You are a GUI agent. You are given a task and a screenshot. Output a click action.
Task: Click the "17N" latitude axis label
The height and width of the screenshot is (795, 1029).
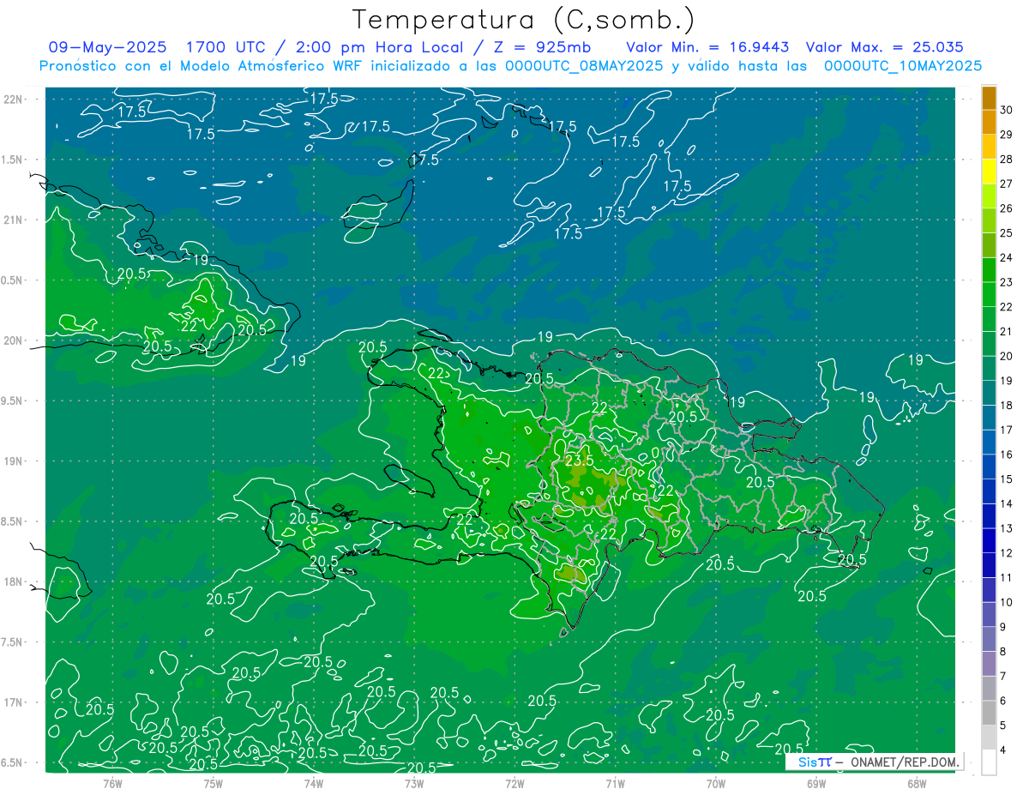[x=11, y=702]
